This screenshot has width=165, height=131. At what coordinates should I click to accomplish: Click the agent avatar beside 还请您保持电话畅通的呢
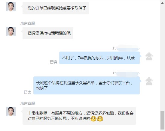coord(11,31)
